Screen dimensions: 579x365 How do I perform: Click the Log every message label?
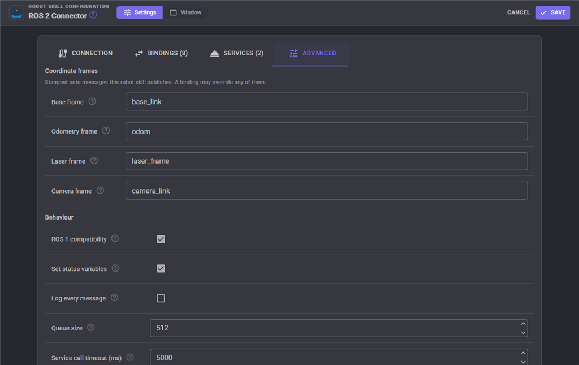[79, 298]
